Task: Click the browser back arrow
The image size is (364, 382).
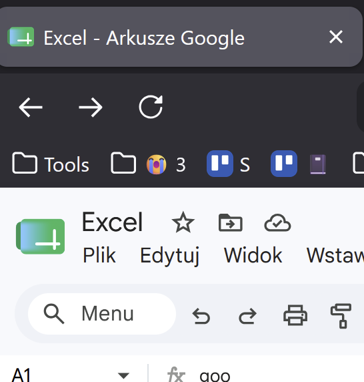Action: [31, 108]
